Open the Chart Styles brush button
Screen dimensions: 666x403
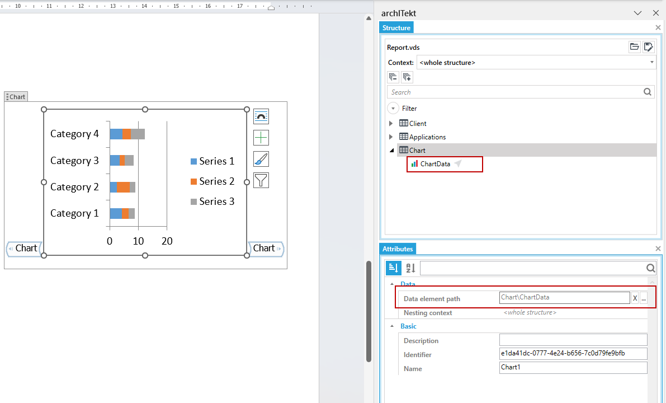click(x=261, y=159)
